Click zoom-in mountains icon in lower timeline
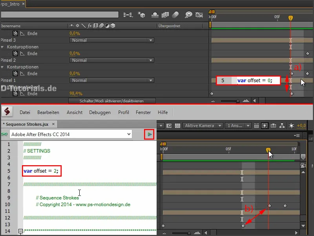 [197, 233]
